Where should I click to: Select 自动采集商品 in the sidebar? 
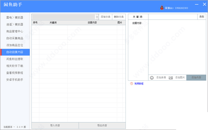click(x=15, y=38)
